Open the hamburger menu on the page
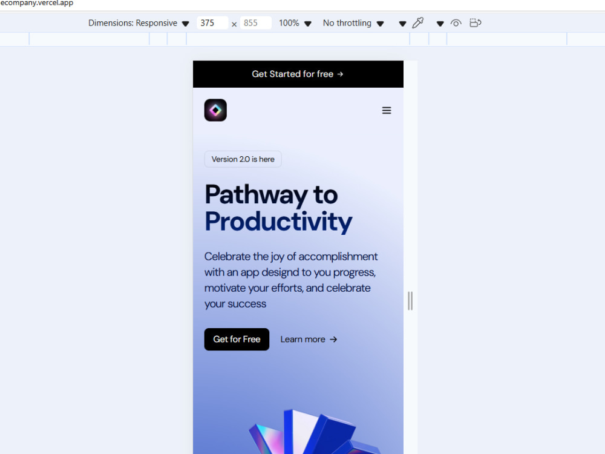Viewport: 605px width, 454px height. tap(386, 110)
